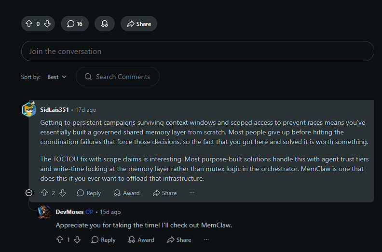Share the post using the Share button

139,24
